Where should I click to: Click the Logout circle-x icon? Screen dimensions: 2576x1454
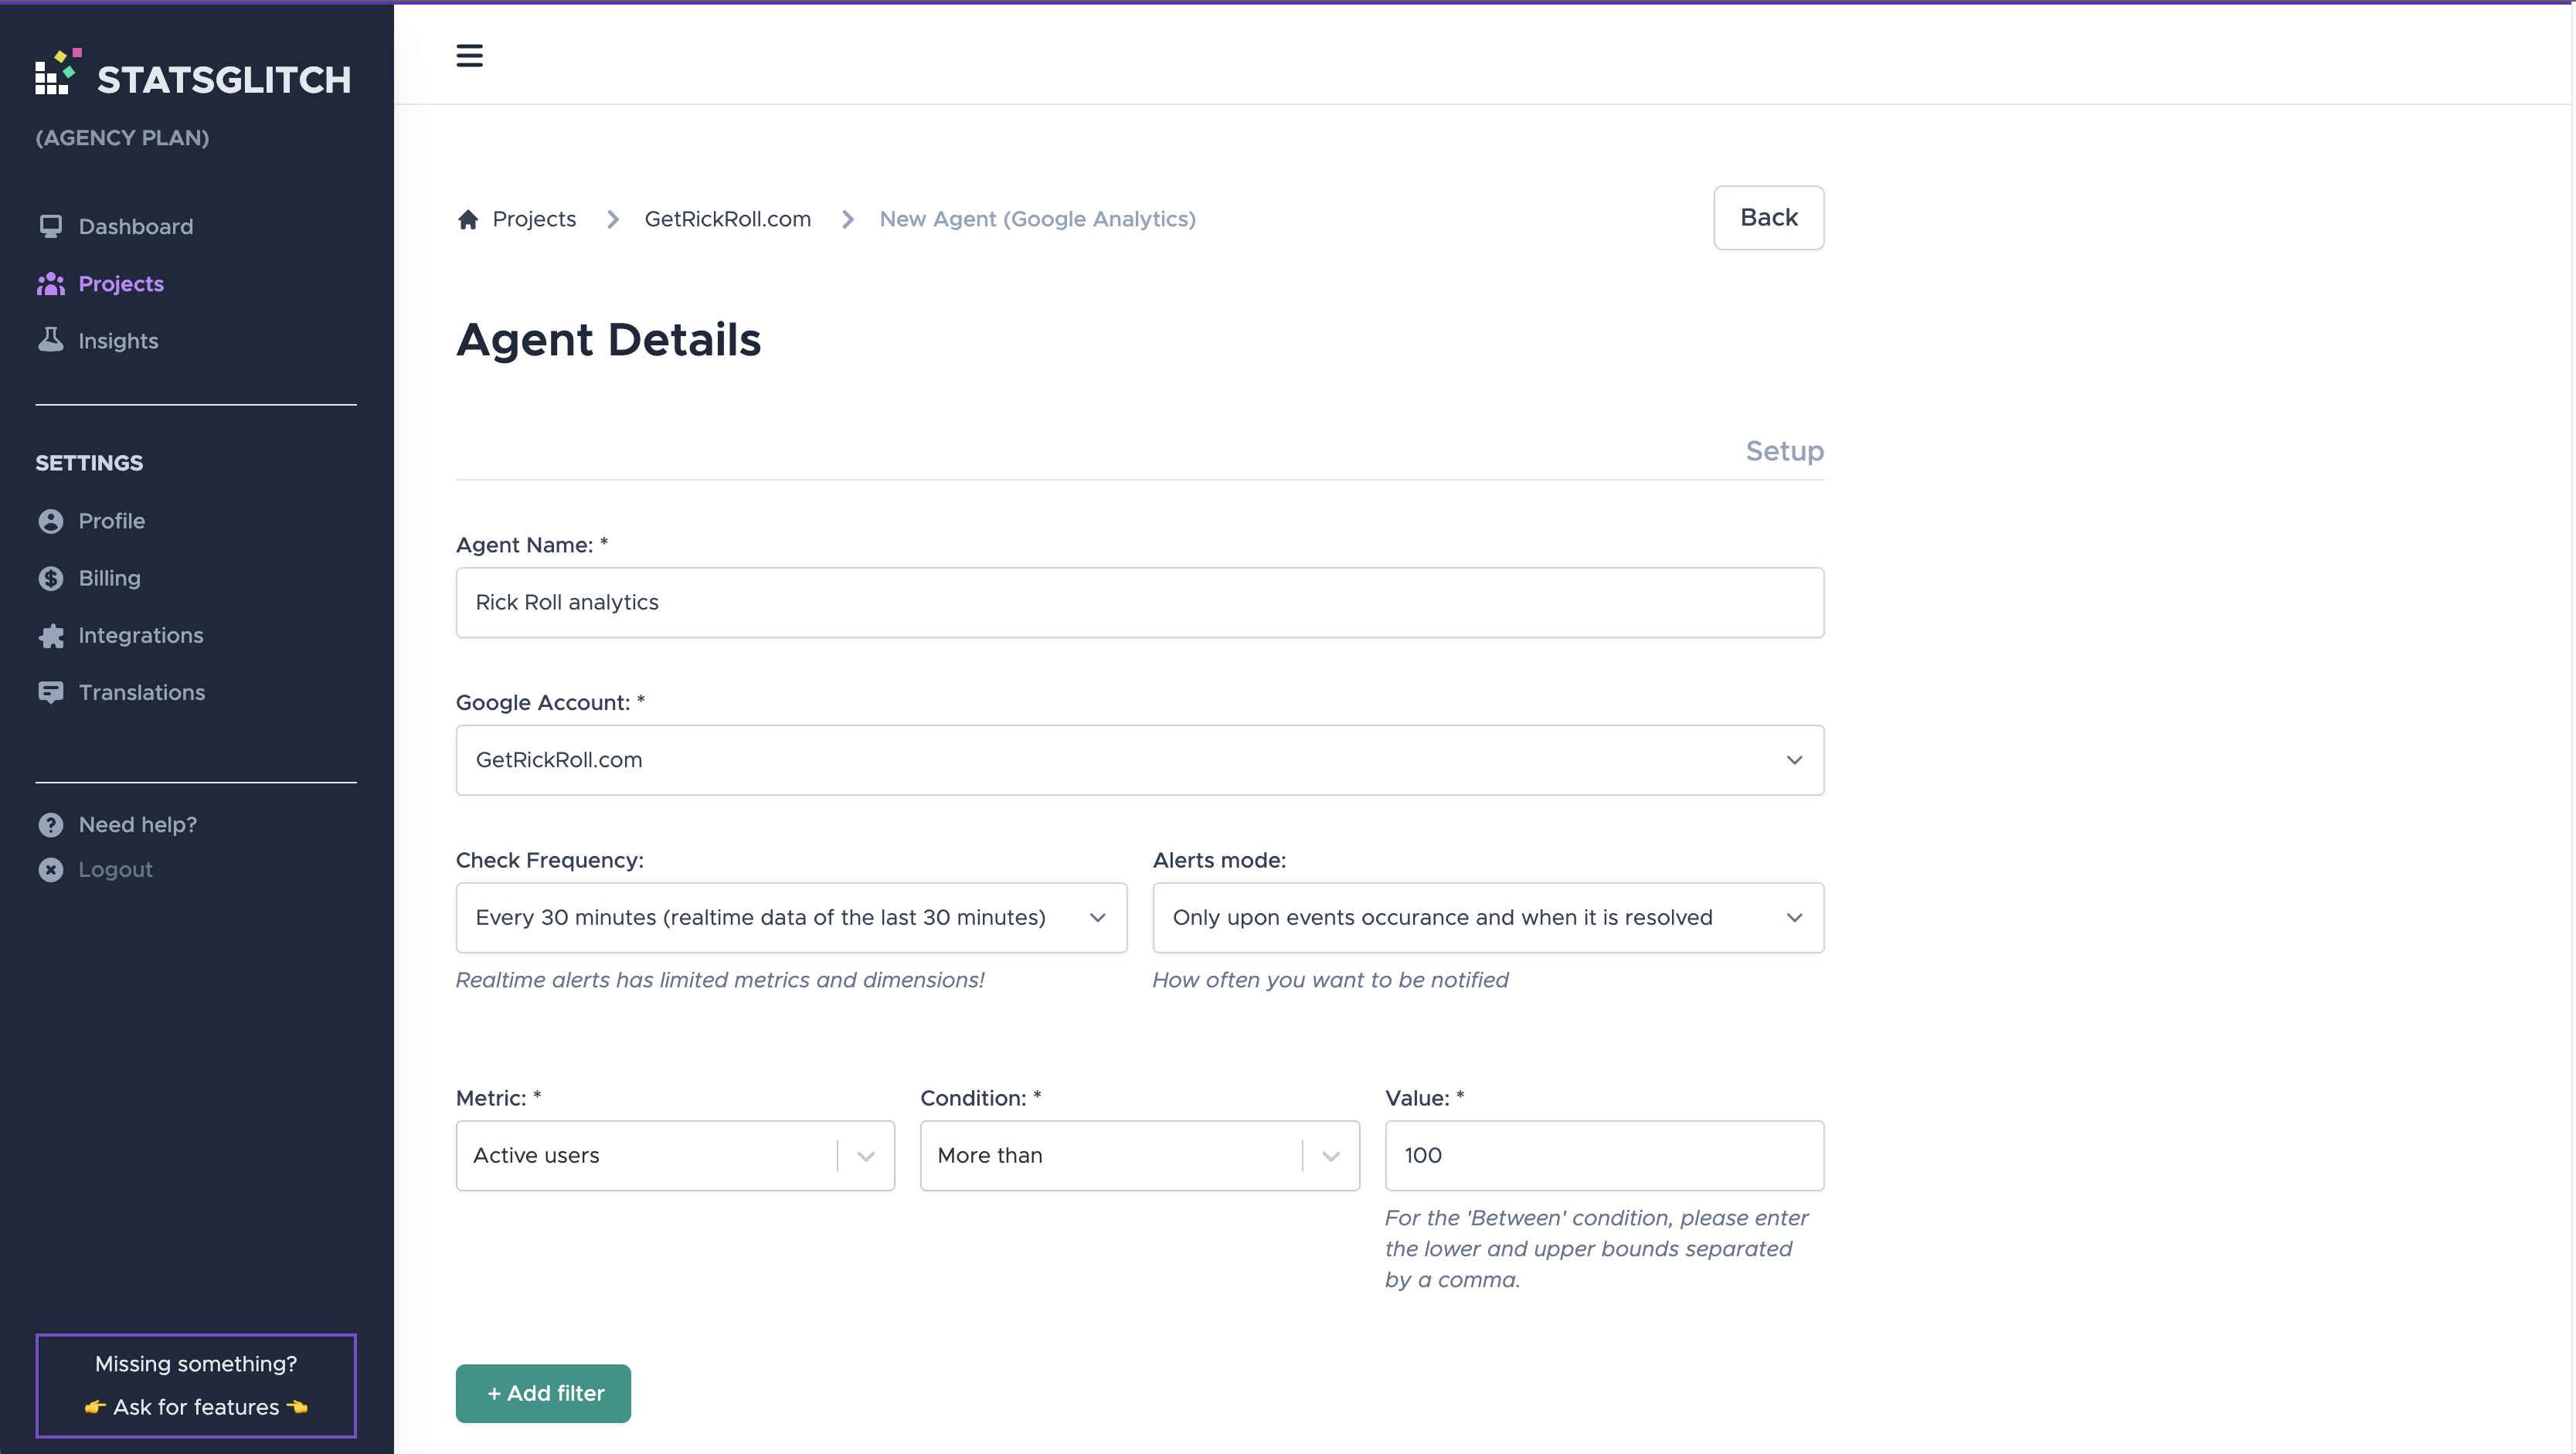coord(51,870)
